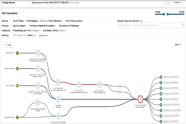Image resolution: width=186 pixels, height=124 pixels.
Task: Click the search magnifier icon
Action: tap(183, 25)
